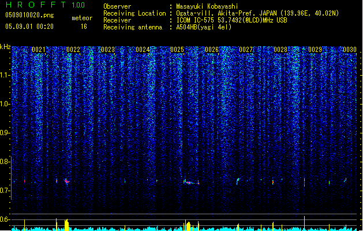Click the 'Observer' field label
The image size is (363, 231).
(x=117, y=6)
